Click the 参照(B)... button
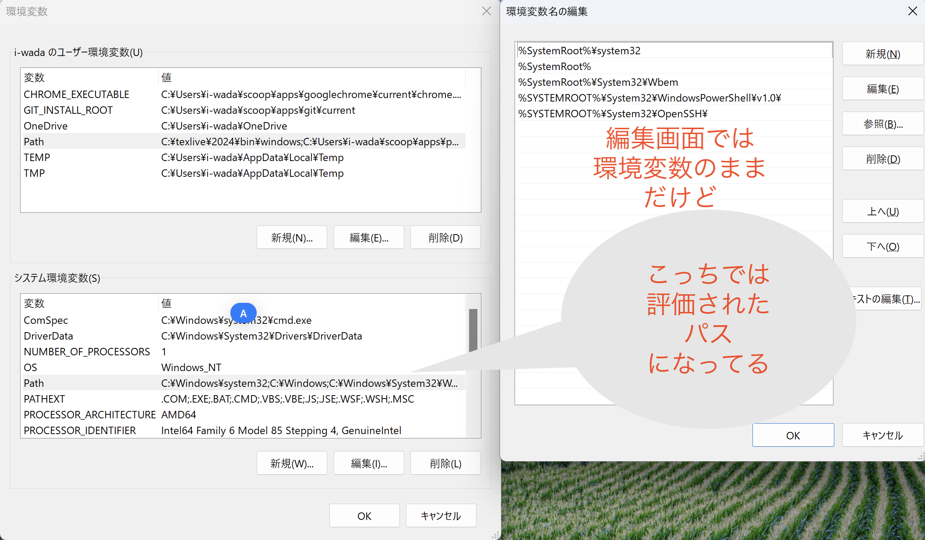 click(x=883, y=124)
